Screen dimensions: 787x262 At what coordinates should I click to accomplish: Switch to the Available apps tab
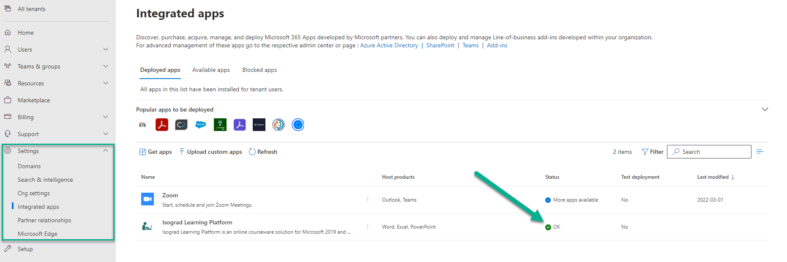(211, 70)
